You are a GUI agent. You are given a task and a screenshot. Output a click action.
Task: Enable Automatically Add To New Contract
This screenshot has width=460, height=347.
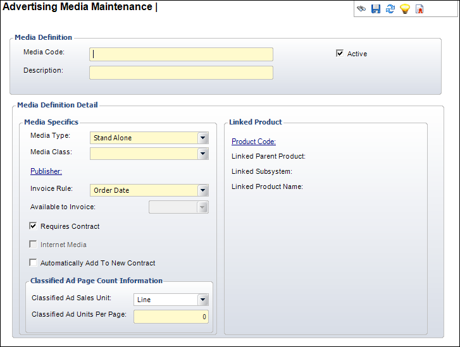33,263
